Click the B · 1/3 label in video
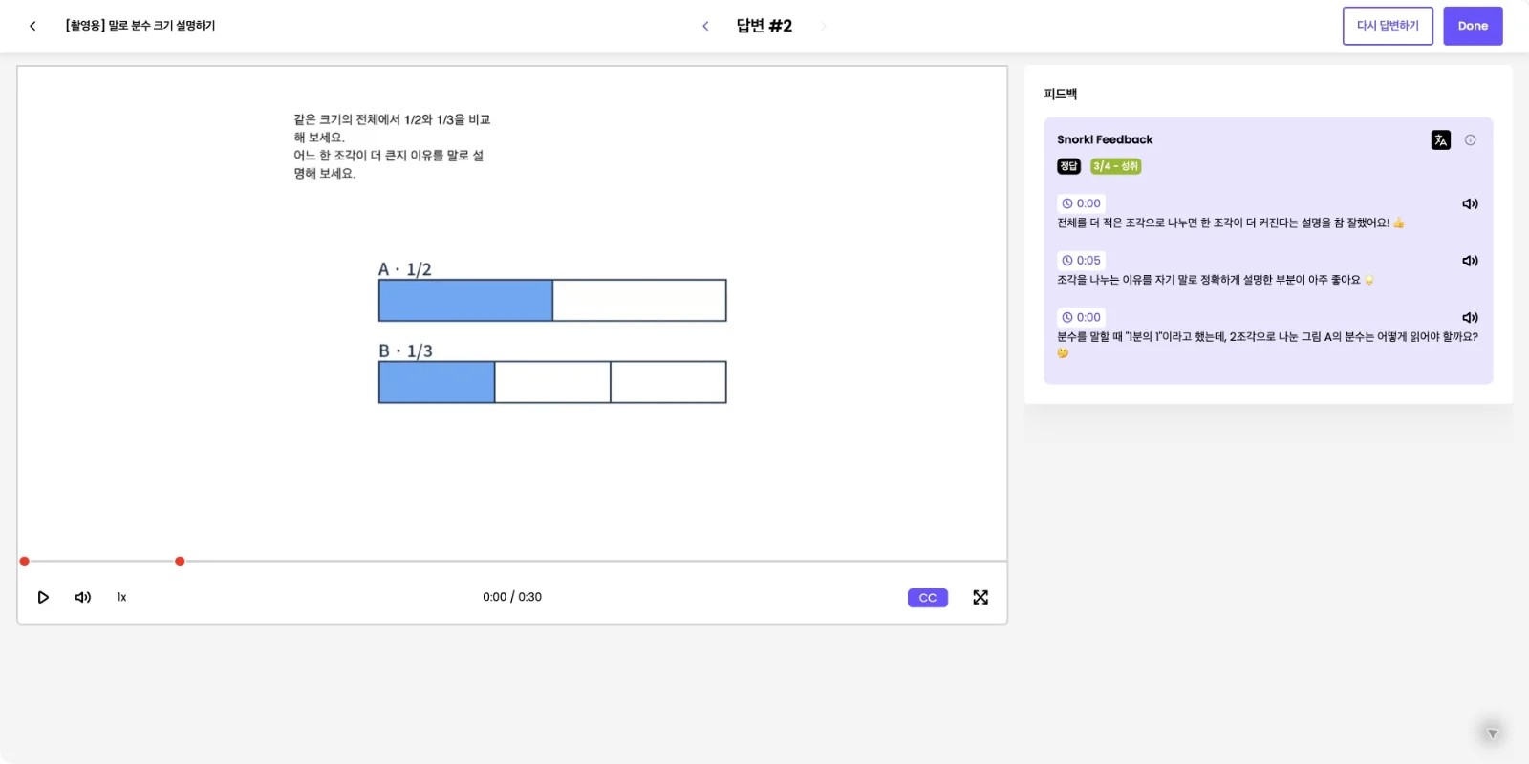1529x764 pixels. point(405,351)
